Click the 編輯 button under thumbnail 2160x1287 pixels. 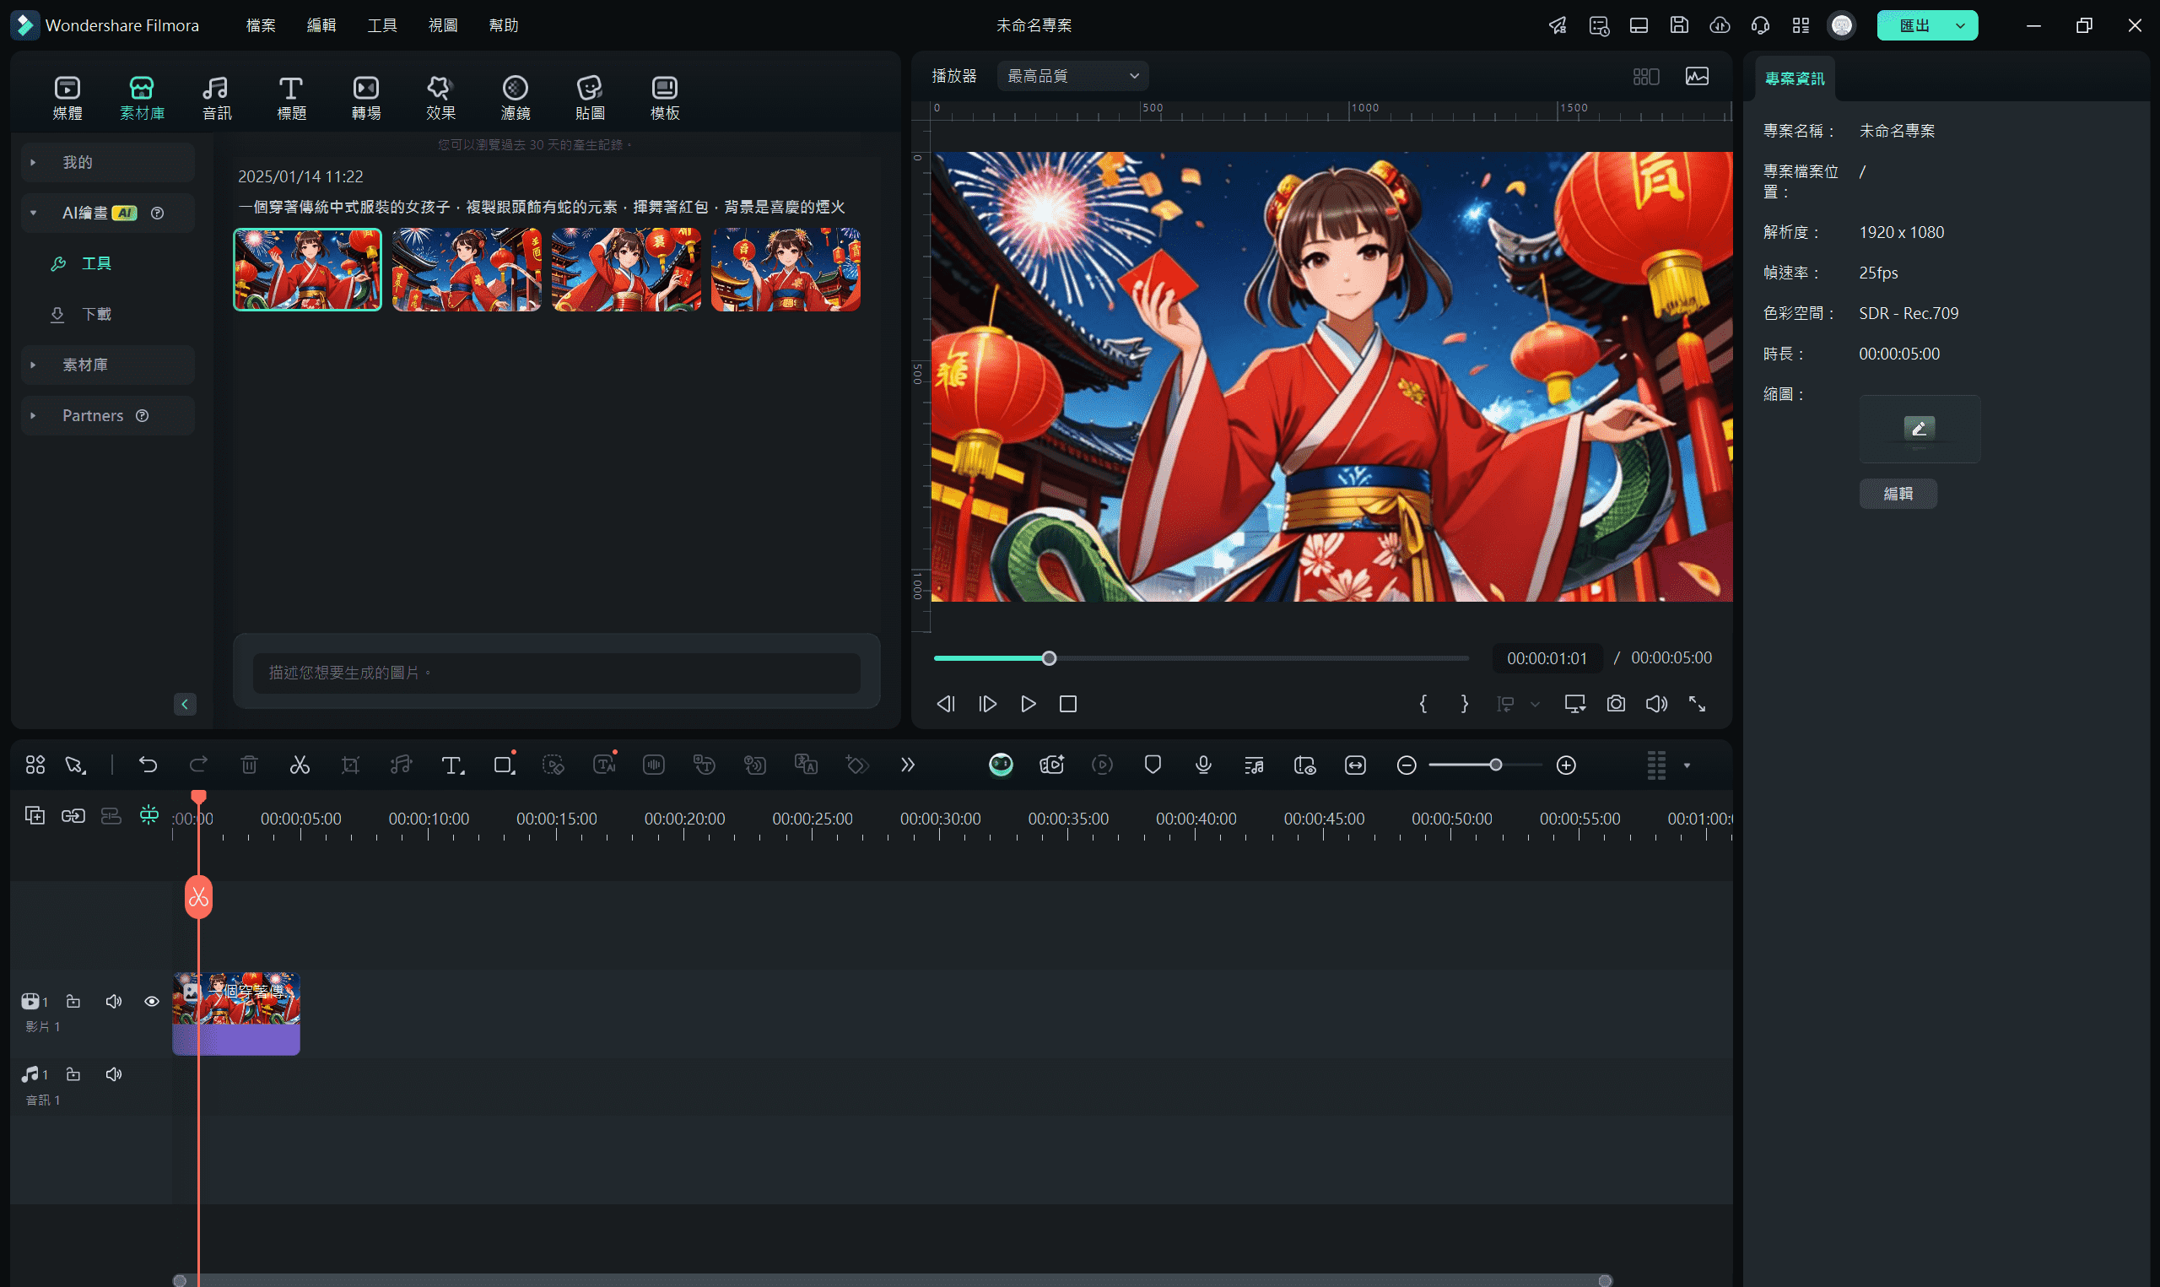click(1898, 494)
